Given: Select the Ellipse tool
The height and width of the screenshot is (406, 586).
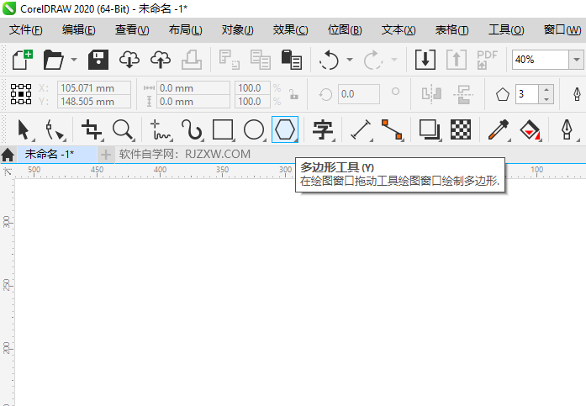Looking at the screenshot, I should (254, 129).
